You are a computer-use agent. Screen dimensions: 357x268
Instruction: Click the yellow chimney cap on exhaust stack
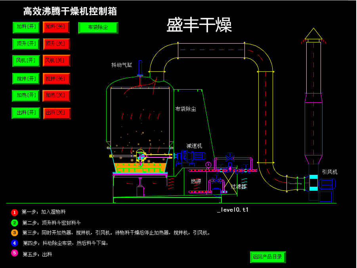click(313, 34)
